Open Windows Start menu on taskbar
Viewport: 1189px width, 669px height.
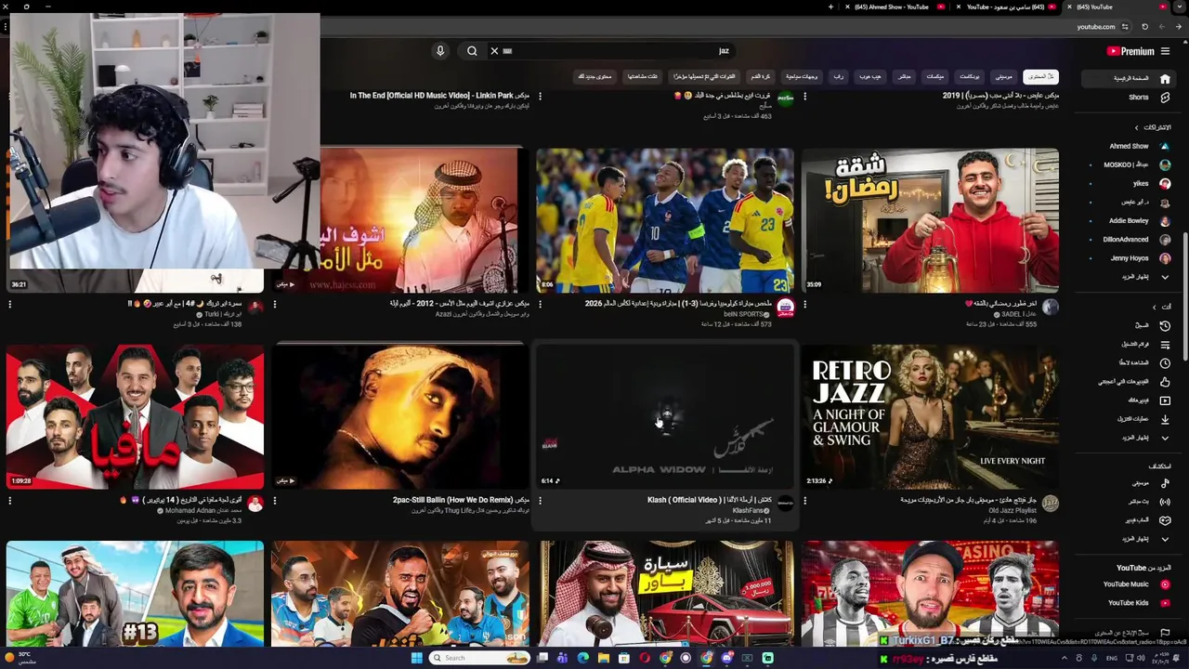click(415, 658)
